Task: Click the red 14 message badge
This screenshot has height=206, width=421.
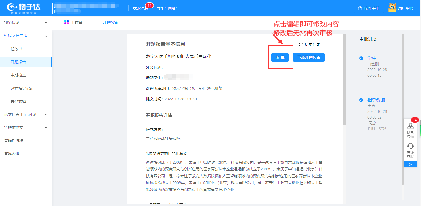Action: click(149, 5)
